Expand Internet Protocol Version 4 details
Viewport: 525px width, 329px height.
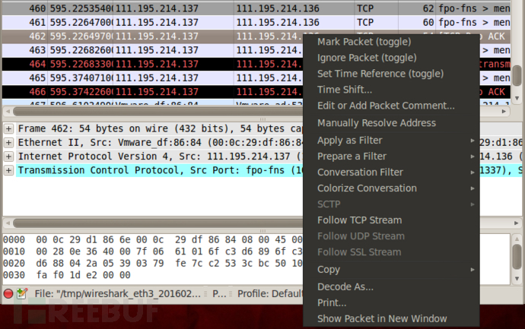[8, 156]
